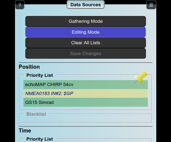Activate the Editing Mode button

tap(85, 32)
